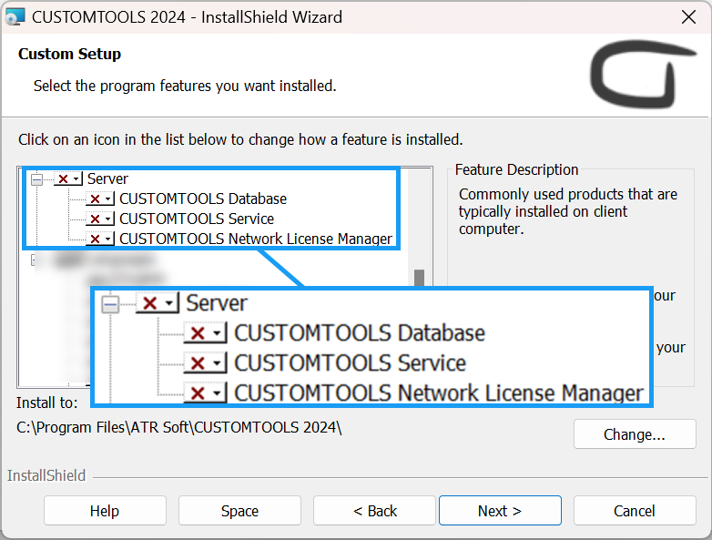The image size is (712, 540).
Task: Check disk requirements with the Space button
Action: coord(239,511)
